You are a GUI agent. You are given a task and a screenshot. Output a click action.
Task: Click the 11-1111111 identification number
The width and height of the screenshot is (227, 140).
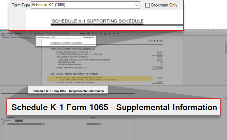pyautogui.click(x=155, y=41)
